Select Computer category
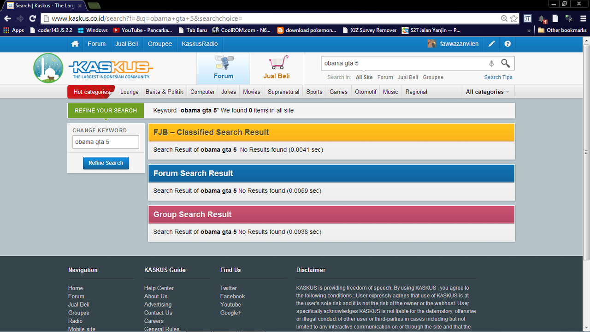 coord(203,92)
